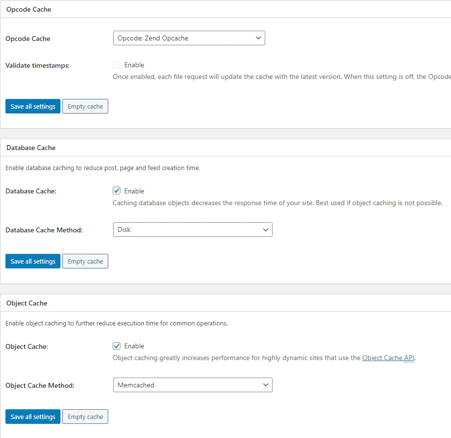Empty cache in the Opcode Cache section

point(85,106)
